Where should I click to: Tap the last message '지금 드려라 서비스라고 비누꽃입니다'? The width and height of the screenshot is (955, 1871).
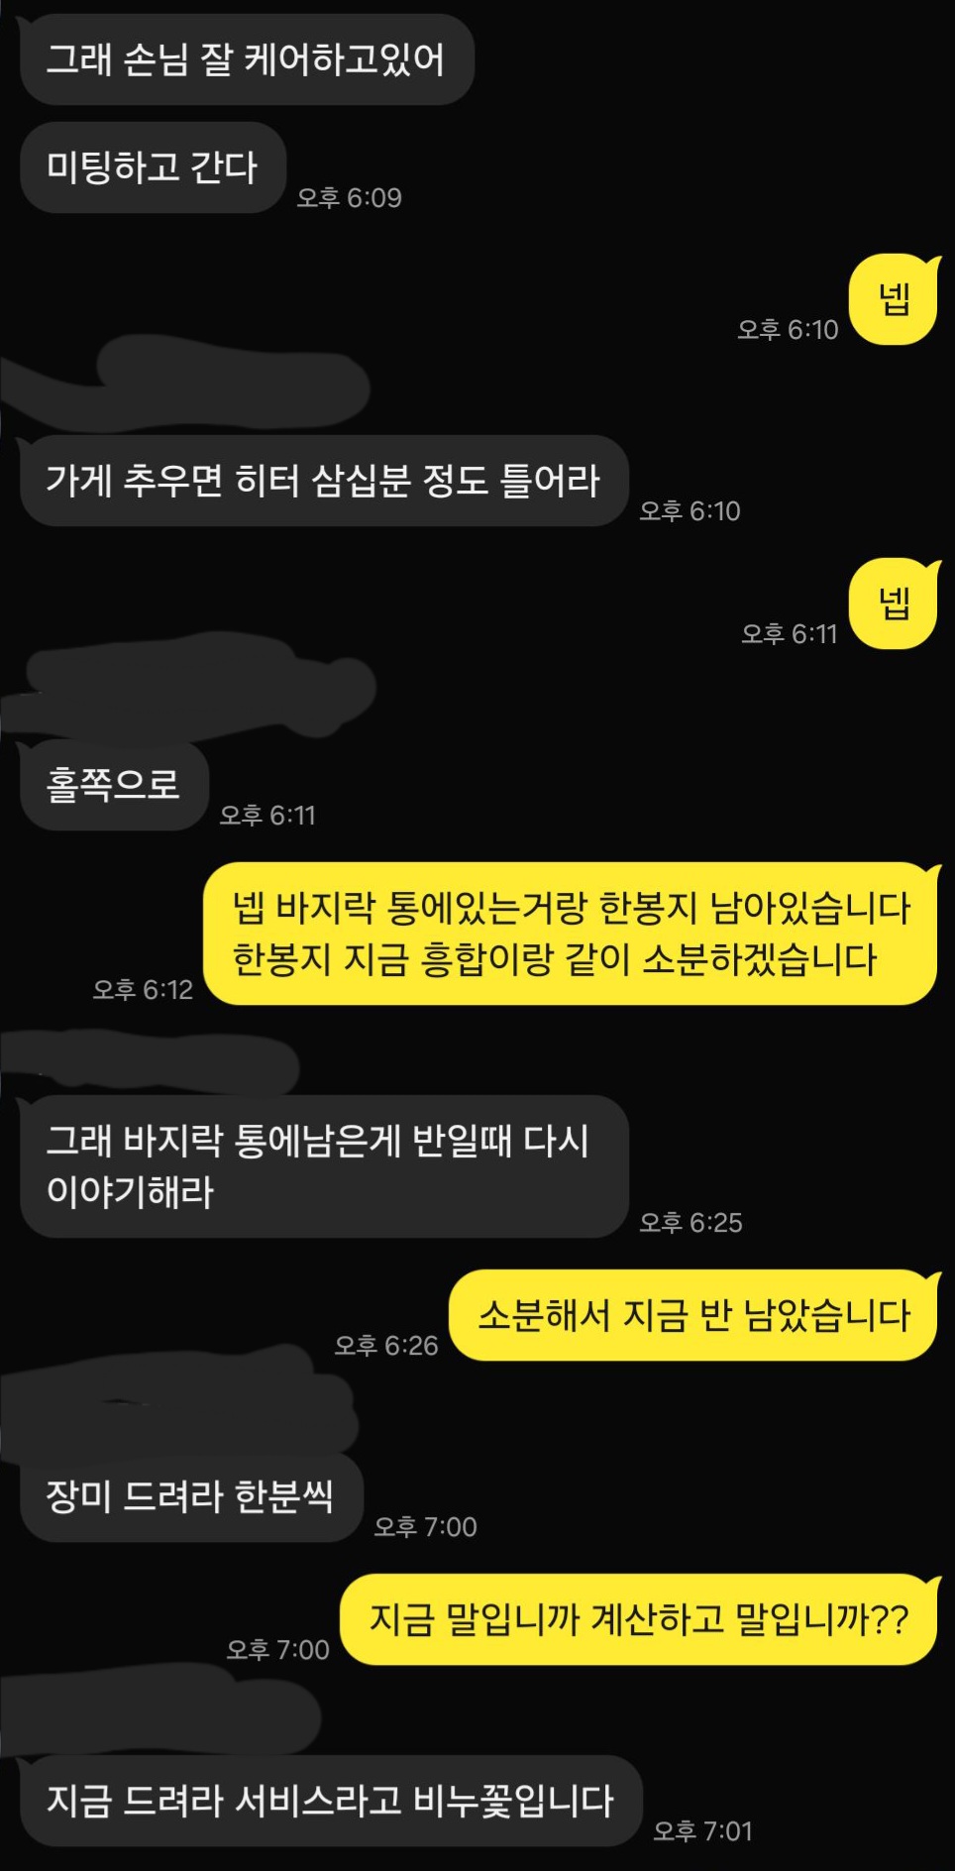331,1801
